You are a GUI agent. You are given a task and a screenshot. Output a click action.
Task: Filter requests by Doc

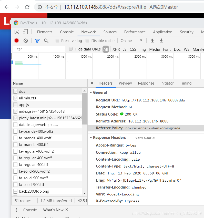177,49
